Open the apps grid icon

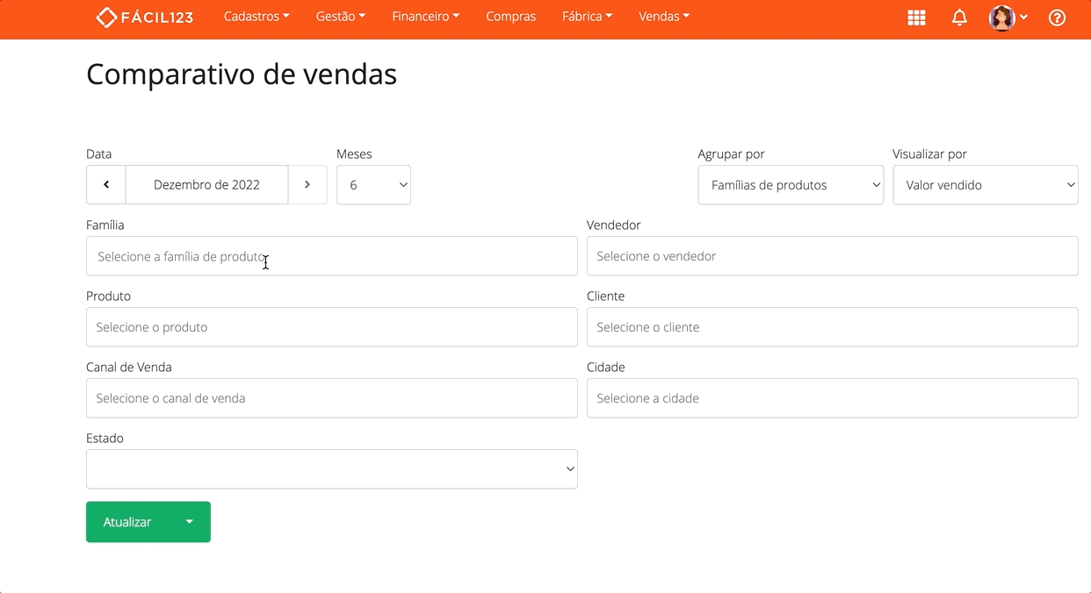[x=916, y=18]
